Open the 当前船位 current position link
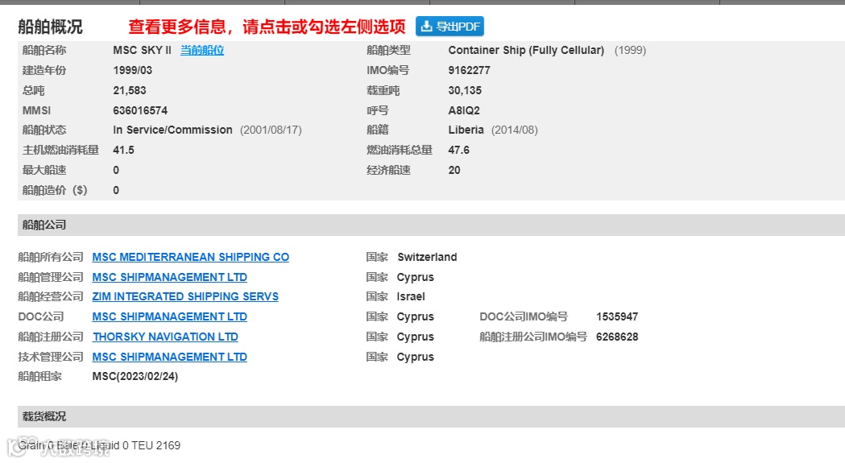The image size is (845, 463). (202, 50)
